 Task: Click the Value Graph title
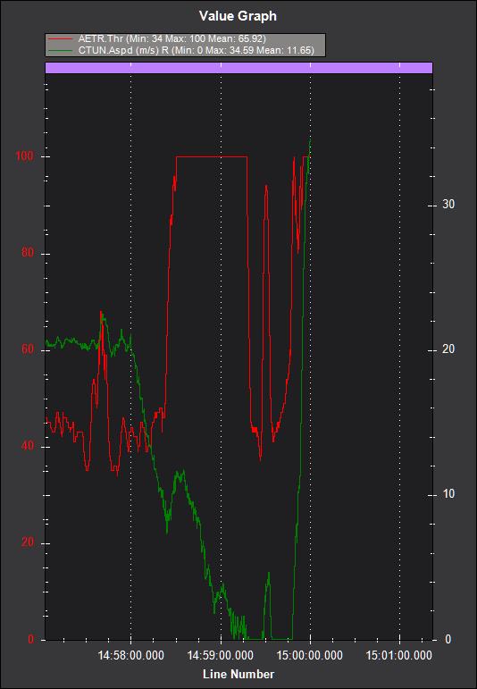tap(238, 16)
